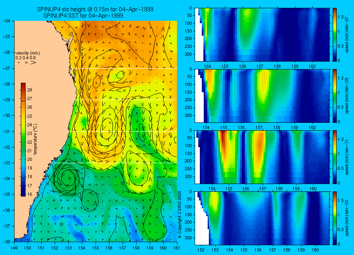Click the -24 latitude axis label
The height and width of the screenshot is (255, 354).
(x=7, y=21)
